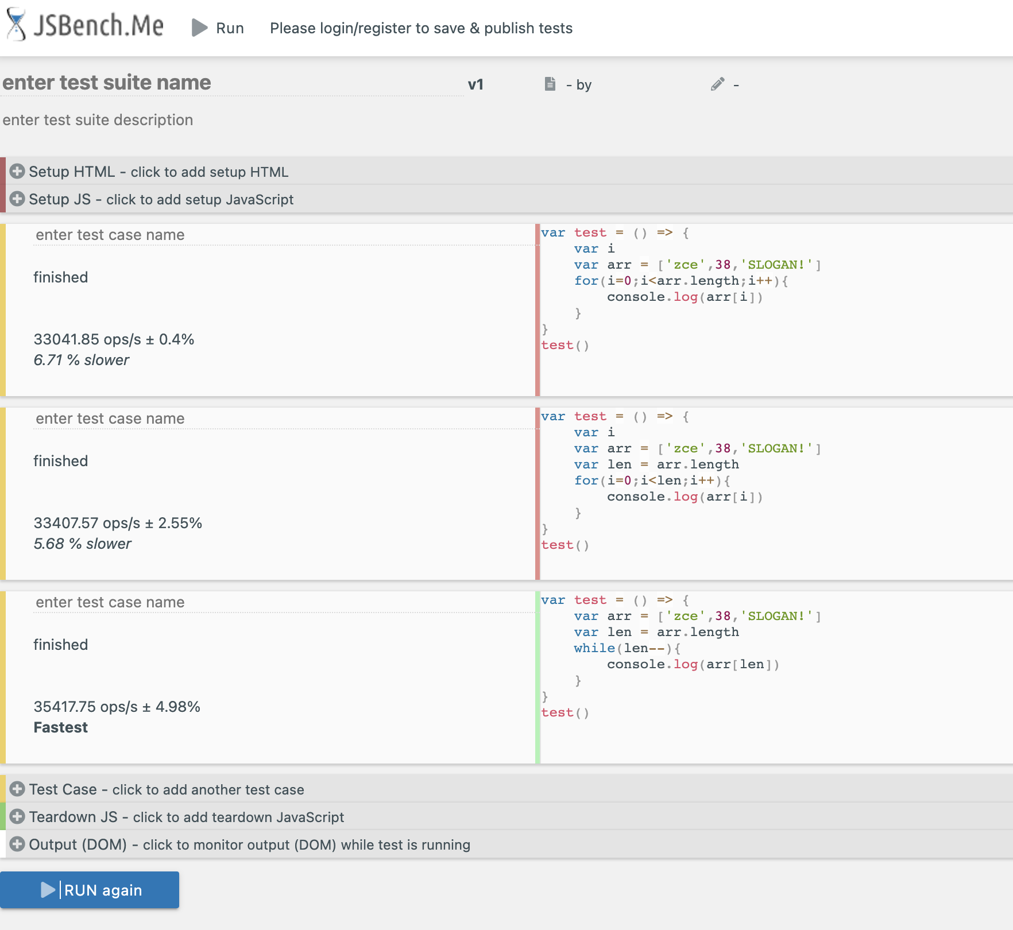The image size is (1013, 930).
Task: Focus the test suite name field
Action: click(230, 83)
